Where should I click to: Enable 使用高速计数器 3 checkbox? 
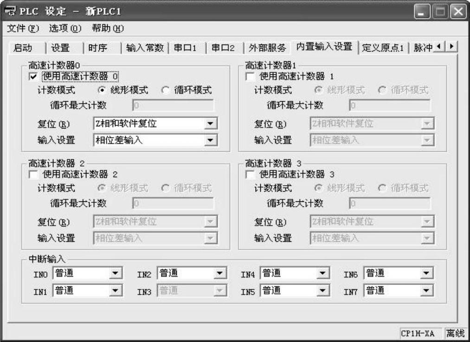(250, 174)
